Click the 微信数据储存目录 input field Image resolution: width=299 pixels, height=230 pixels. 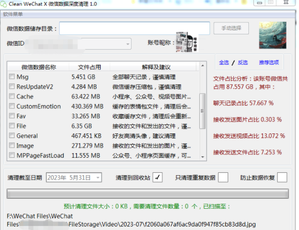[x=135, y=28]
